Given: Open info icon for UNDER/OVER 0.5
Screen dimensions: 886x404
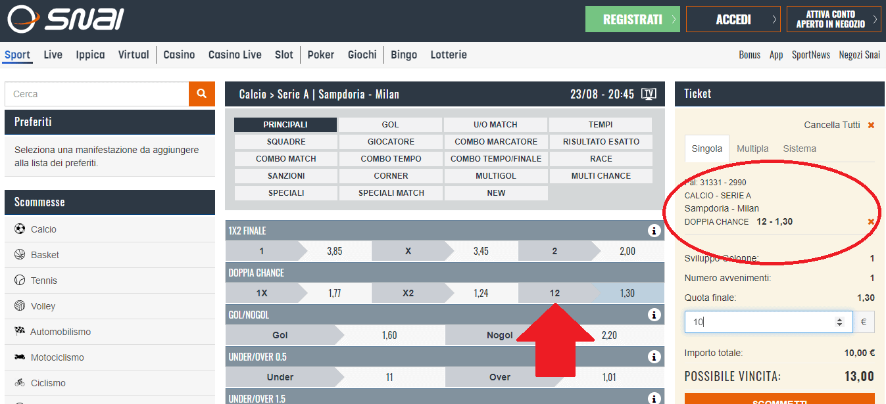Looking at the screenshot, I should tap(654, 357).
